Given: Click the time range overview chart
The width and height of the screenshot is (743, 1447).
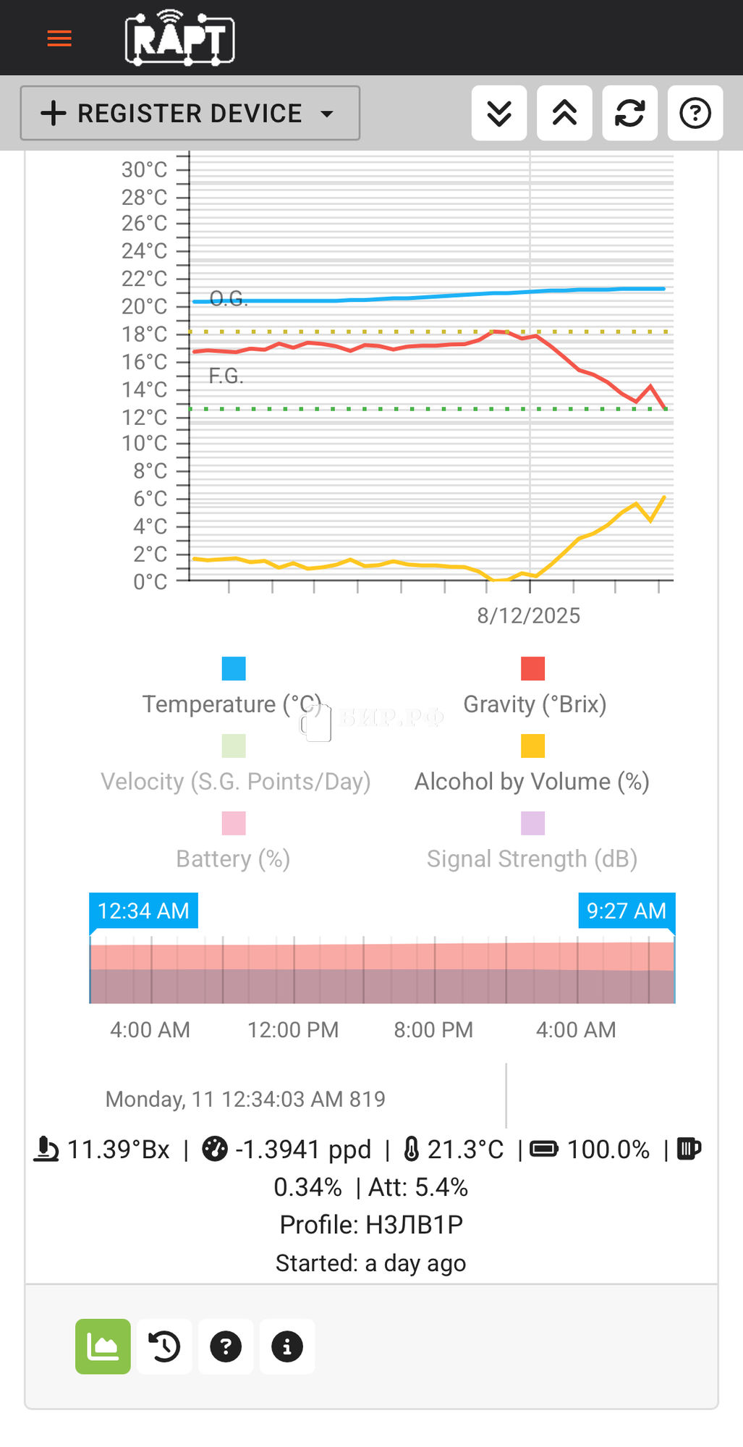Looking at the screenshot, I should tap(382, 973).
